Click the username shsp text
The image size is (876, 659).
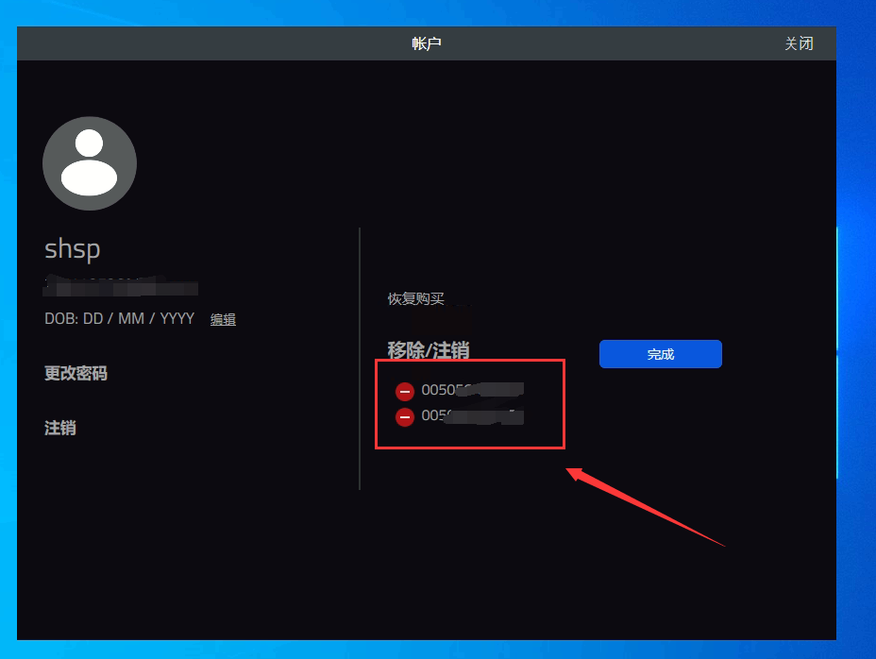73,249
